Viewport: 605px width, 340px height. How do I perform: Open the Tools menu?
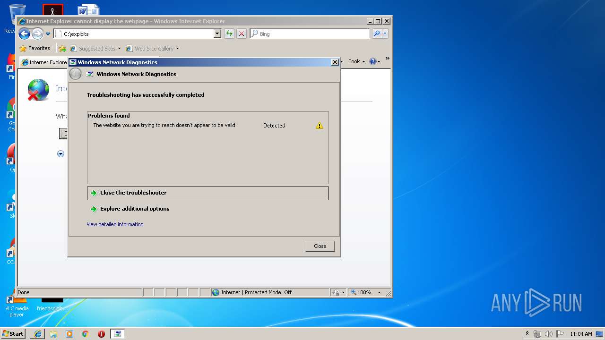click(357, 61)
